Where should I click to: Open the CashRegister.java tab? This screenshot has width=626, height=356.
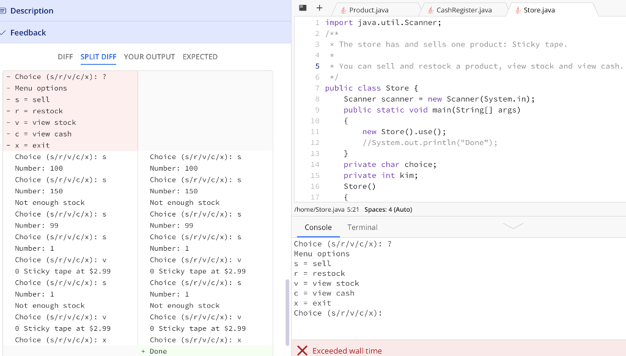pyautogui.click(x=468, y=9)
